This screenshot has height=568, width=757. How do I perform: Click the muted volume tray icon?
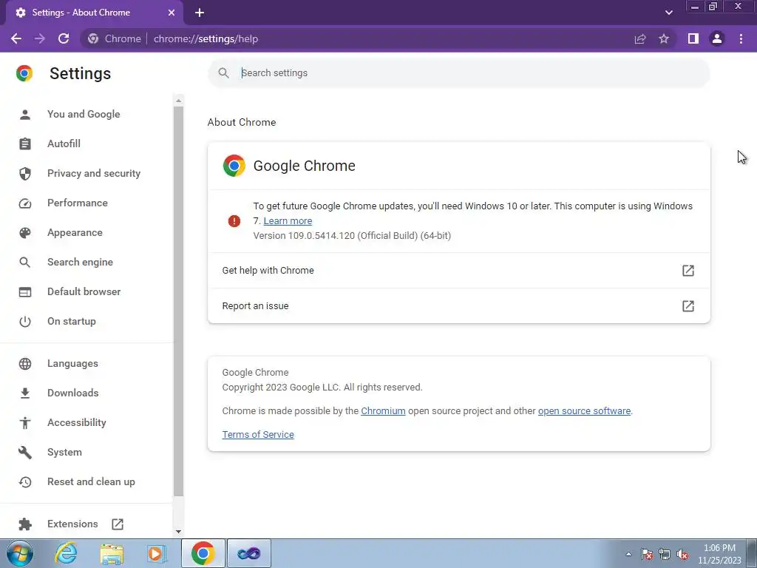(x=682, y=555)
